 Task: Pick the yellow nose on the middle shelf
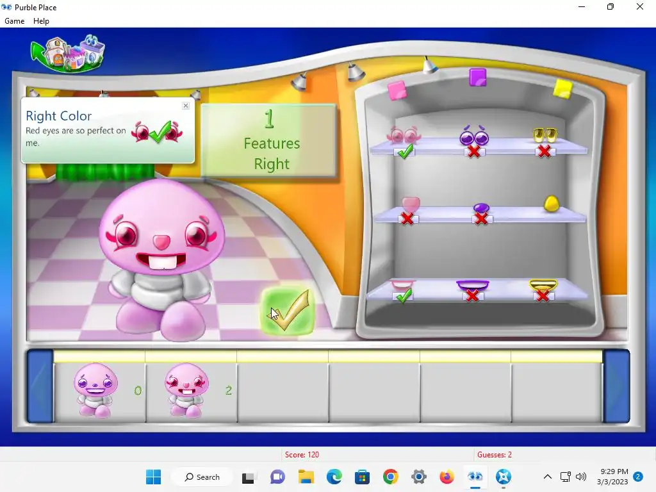pyautogui.click(x=552, y=204)
